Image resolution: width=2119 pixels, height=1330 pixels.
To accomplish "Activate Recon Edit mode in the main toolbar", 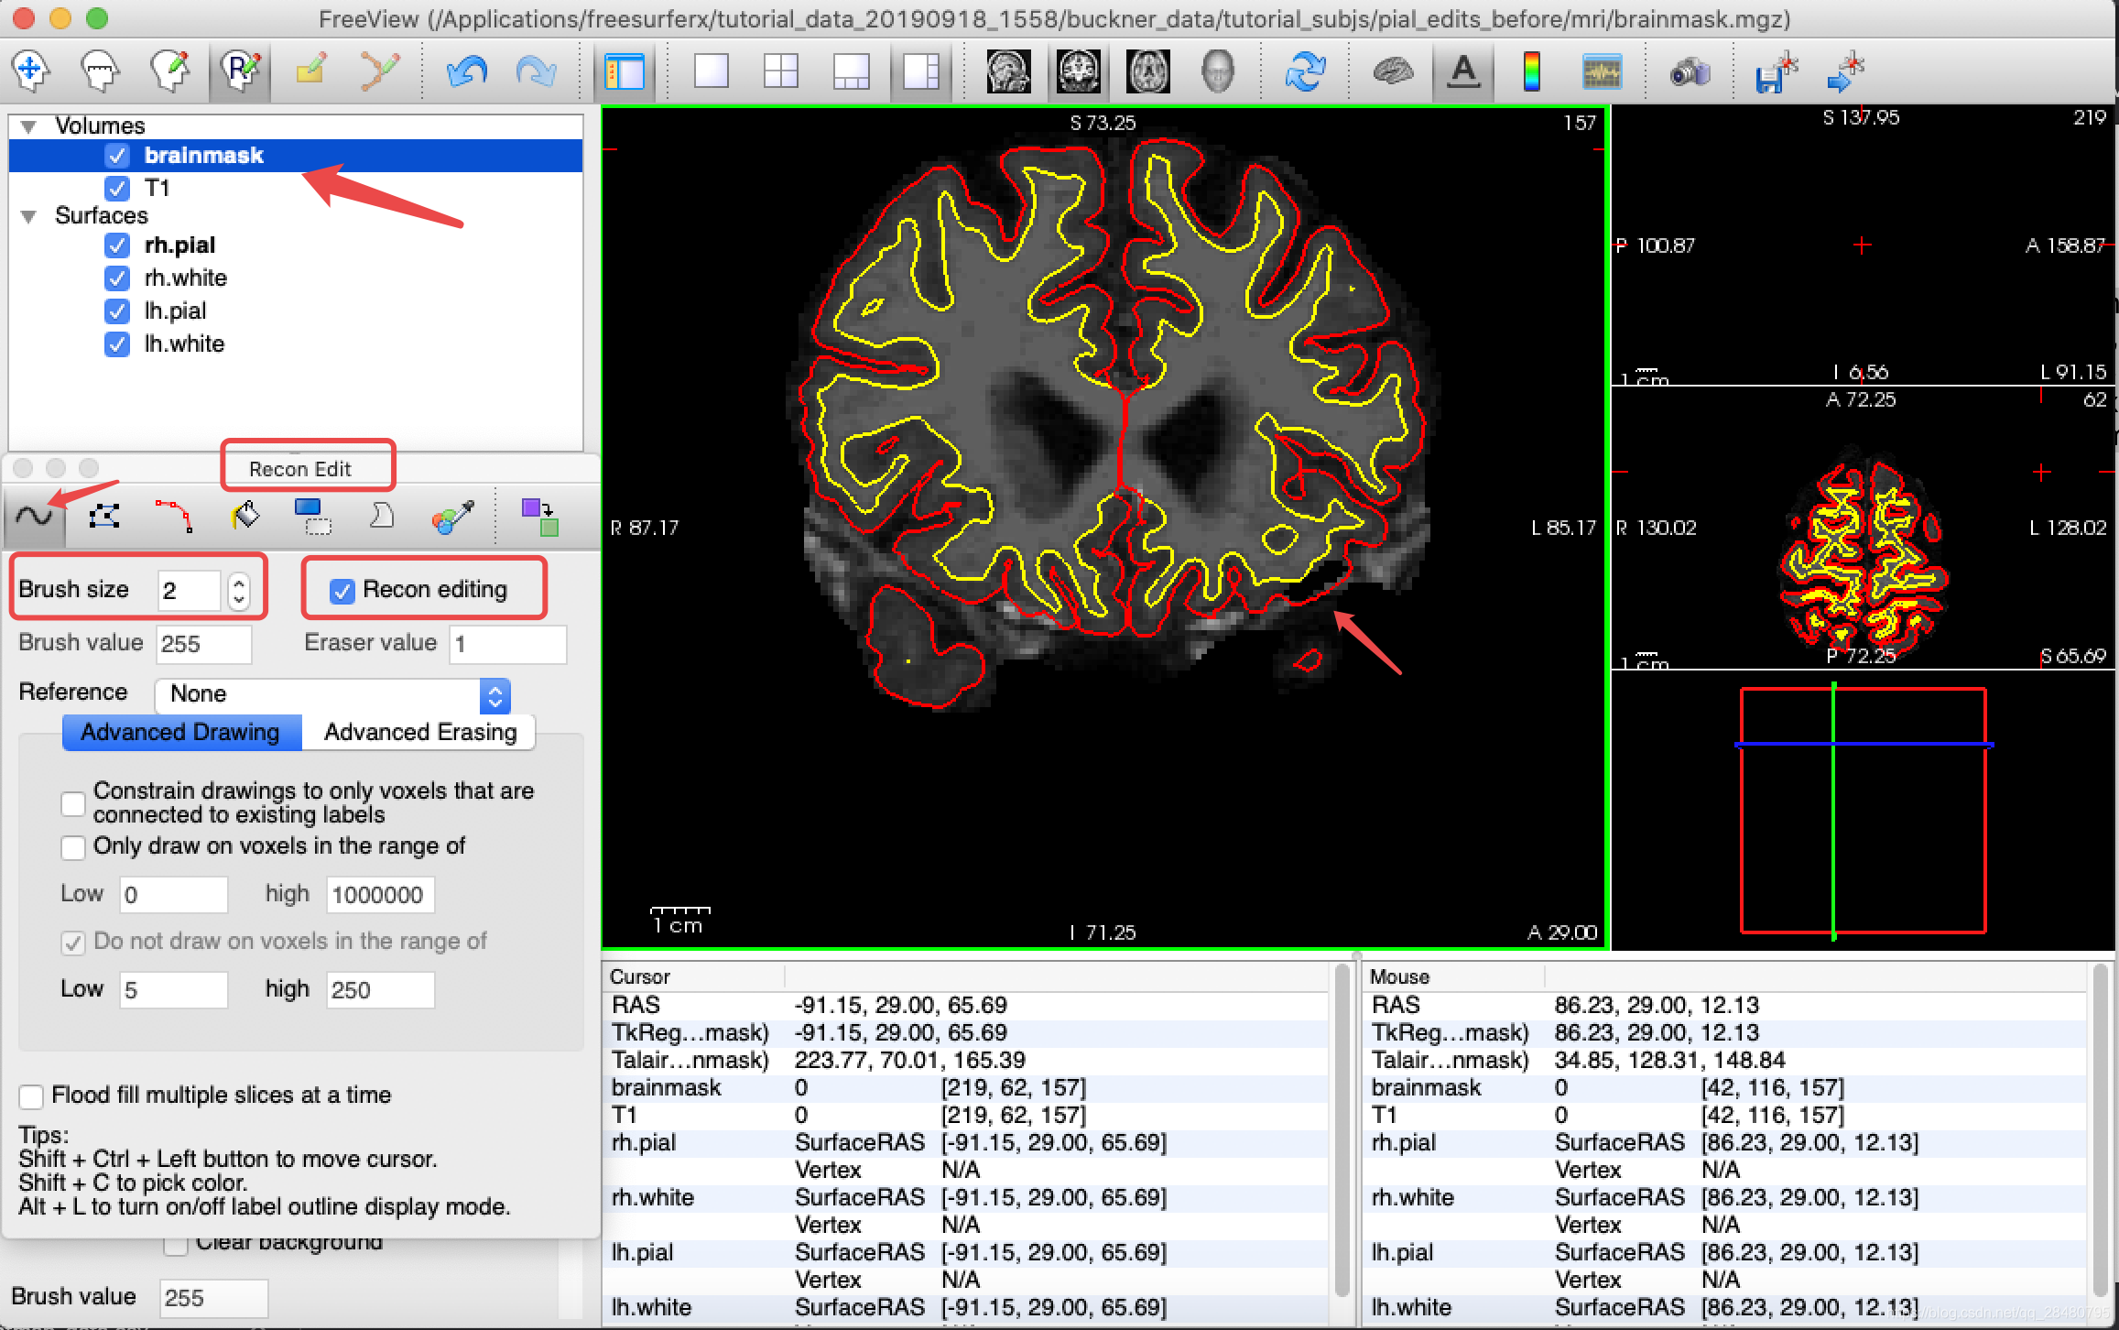I will coord(239,71).
